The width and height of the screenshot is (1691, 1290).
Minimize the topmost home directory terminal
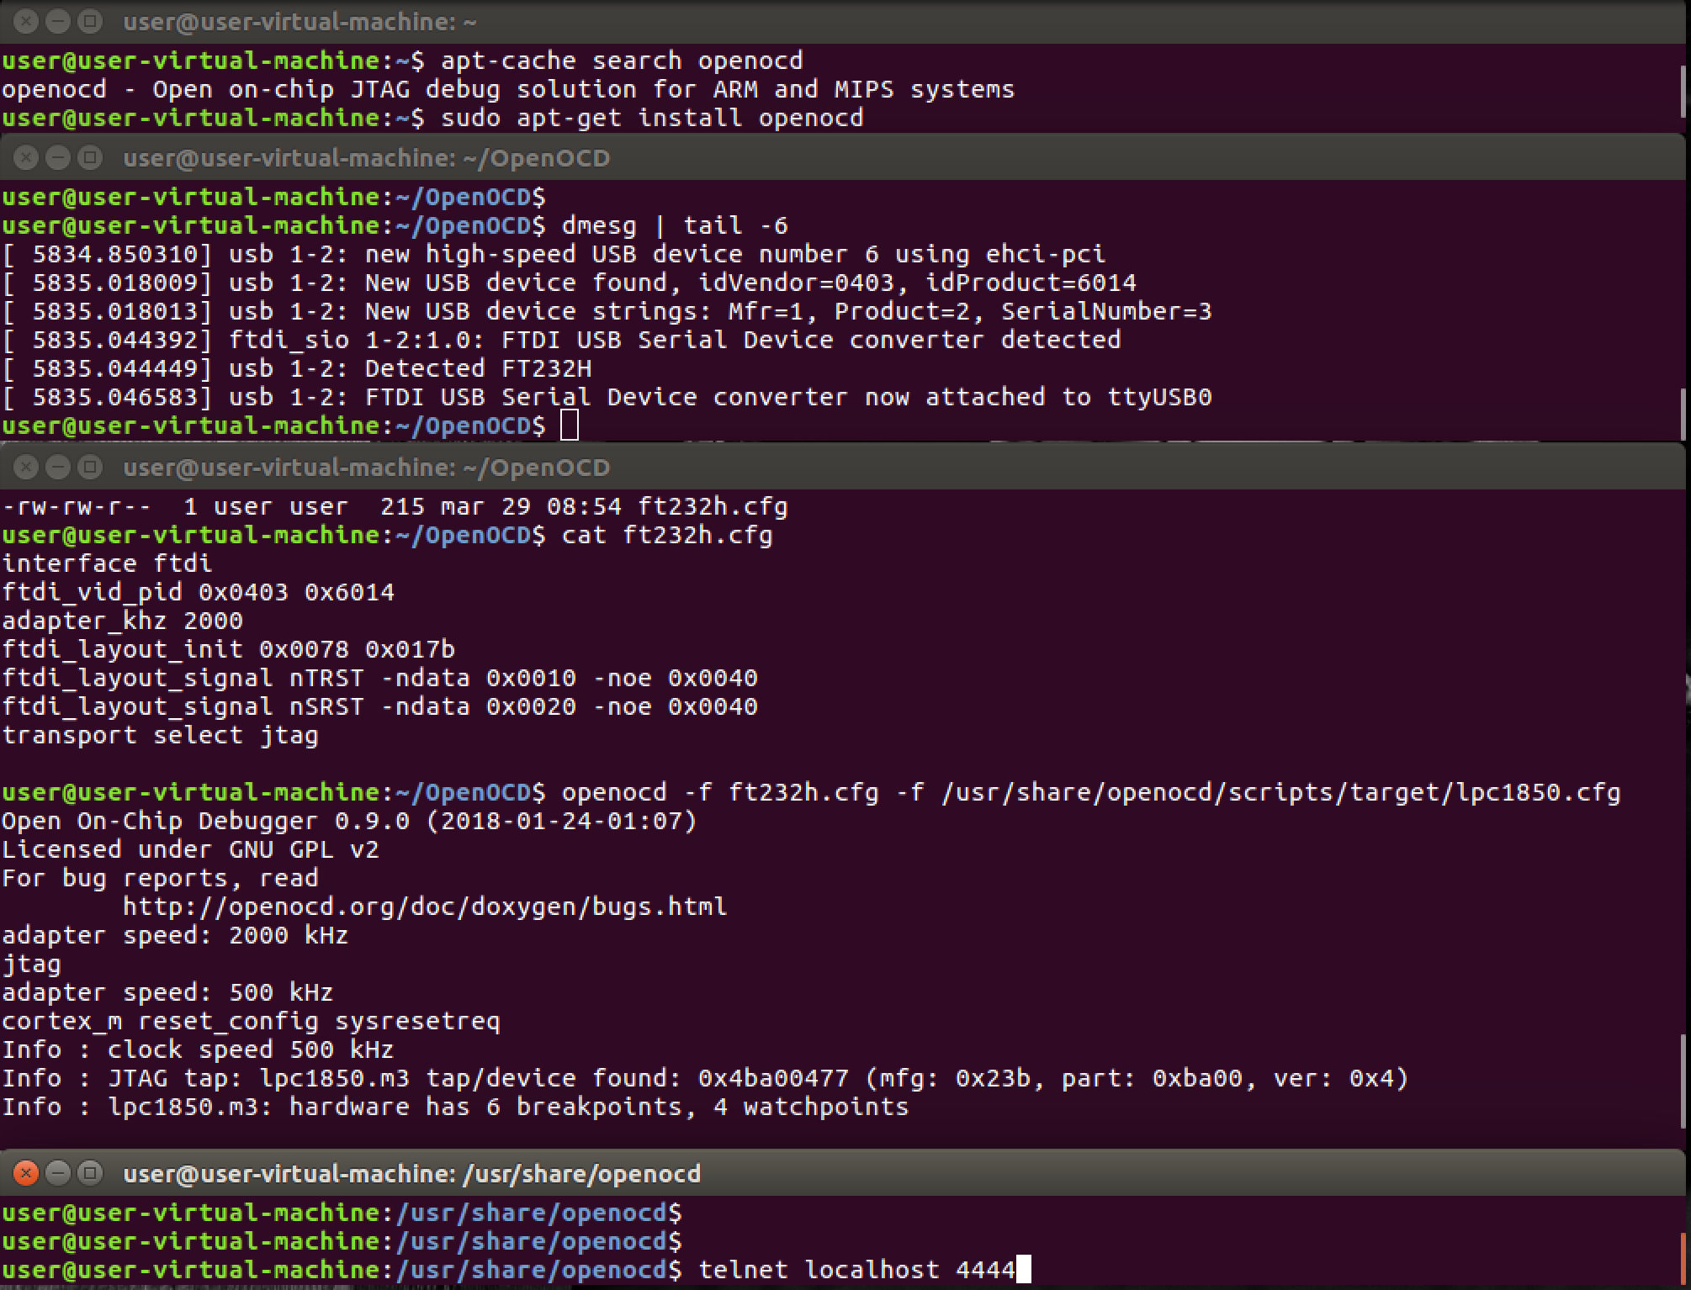(x=58, y=21)
